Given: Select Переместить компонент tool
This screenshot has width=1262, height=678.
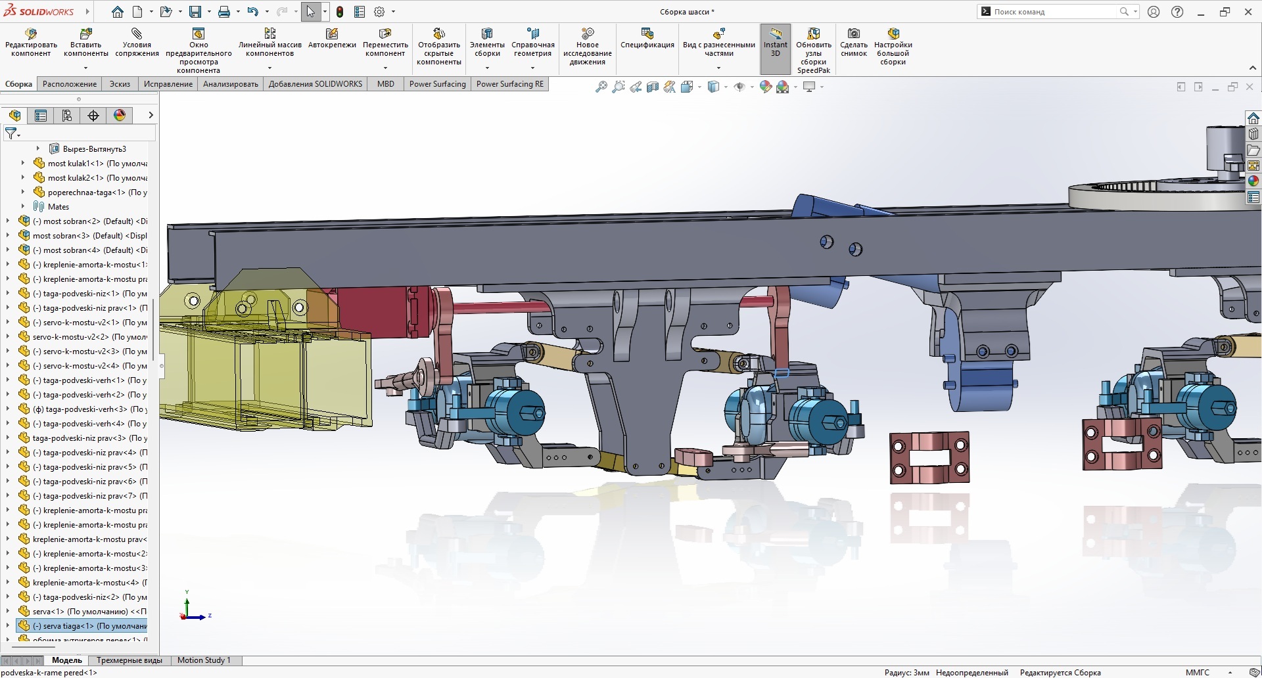Looking at the screenshot, I should (385, 43).
